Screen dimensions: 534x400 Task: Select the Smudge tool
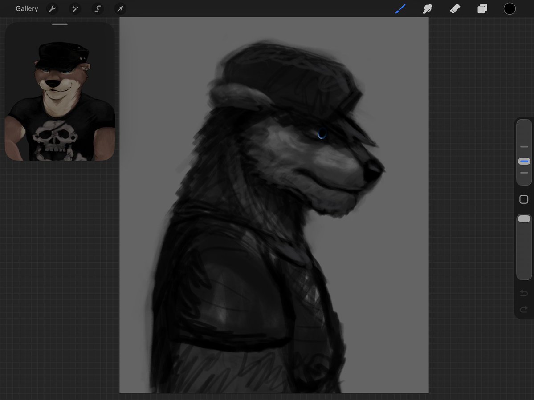coord(428,8)
